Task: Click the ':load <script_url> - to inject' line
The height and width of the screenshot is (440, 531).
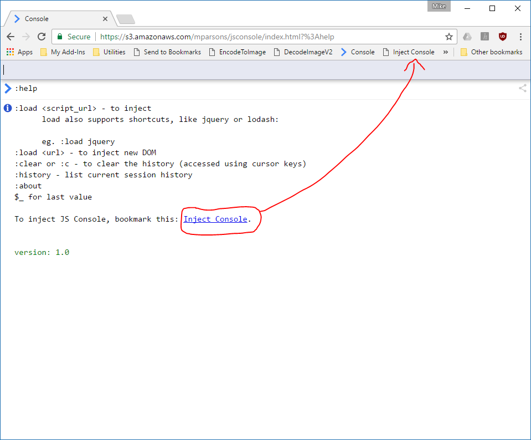Action: coord(83,109)
